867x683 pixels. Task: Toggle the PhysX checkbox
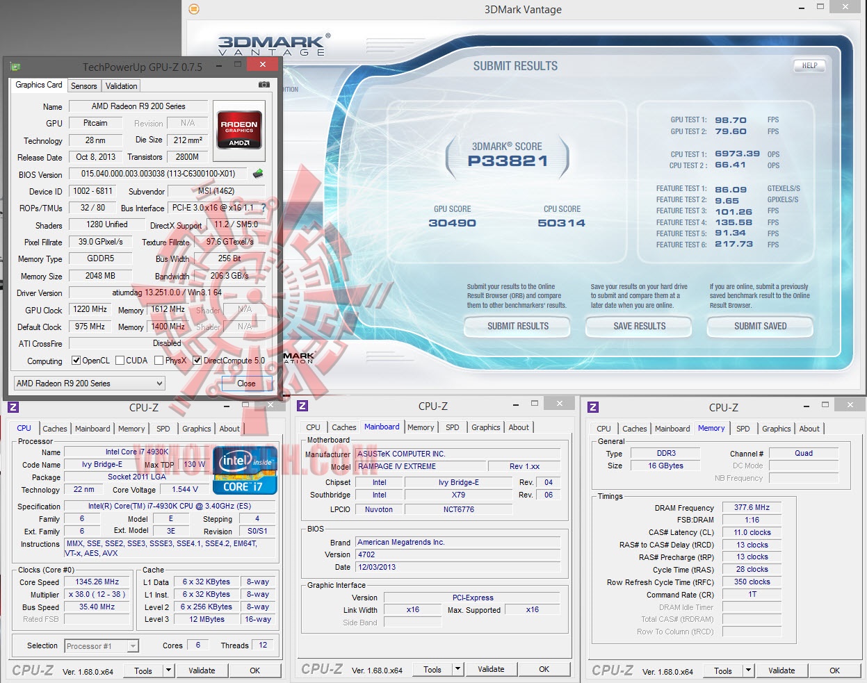click(159, 361)
